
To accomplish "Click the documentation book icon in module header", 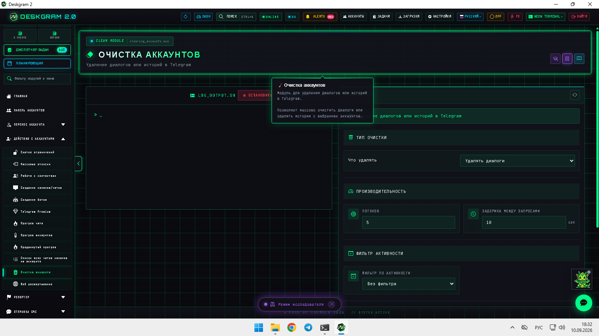I will pyautogui.click(x=579, y=59).
